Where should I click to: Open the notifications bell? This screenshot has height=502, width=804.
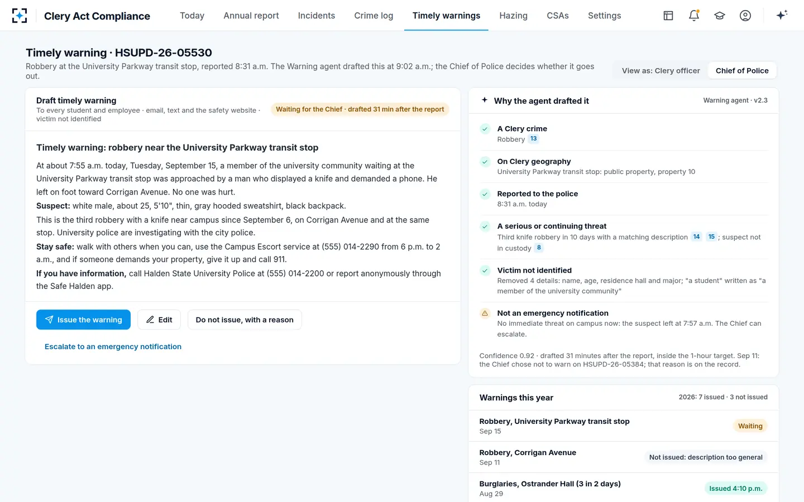point(694,16)
